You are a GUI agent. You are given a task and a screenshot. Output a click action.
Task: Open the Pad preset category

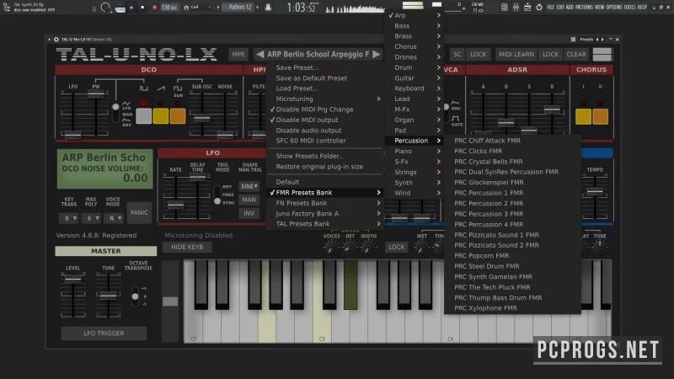pos(415,131)
